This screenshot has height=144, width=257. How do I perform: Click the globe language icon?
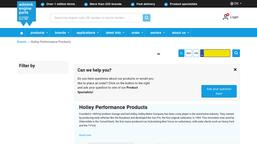pyautogui.click(x=232, y=4)
